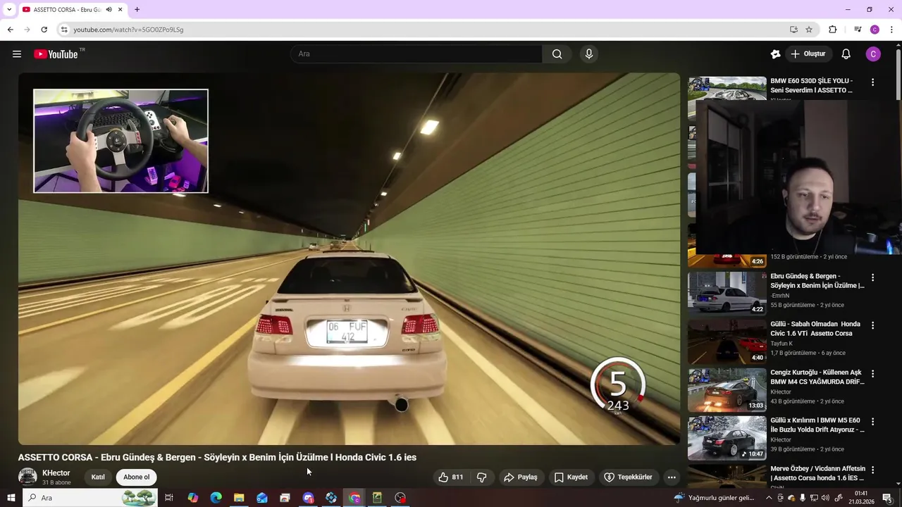Launch Copilot from the taskbar
902x507 pixels.
192,498
